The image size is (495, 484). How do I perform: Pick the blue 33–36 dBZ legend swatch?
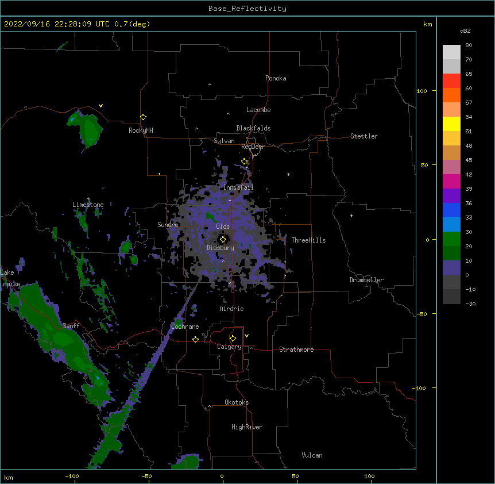[x=451, y=210]
